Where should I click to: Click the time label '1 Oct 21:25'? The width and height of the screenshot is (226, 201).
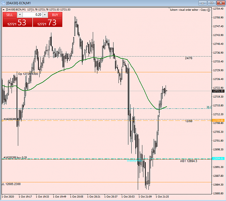coord(162,197)
